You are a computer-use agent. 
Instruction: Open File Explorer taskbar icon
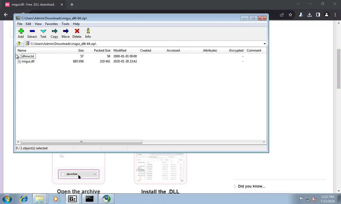click(x=39, y=199)
